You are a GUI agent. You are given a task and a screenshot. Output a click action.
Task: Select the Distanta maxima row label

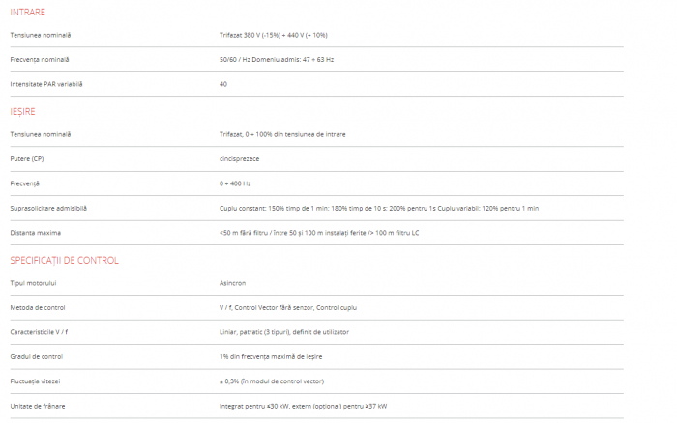click(x=36, y=233)
